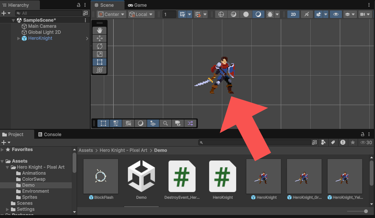Toggle the moon-shaped lit draw mode button

[258, 14]
